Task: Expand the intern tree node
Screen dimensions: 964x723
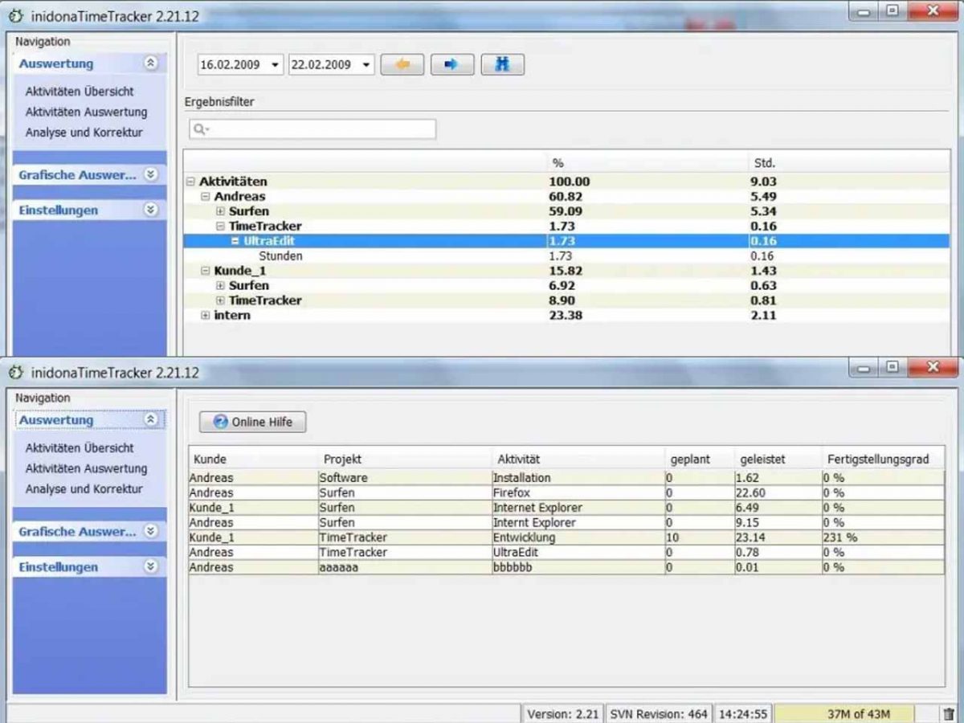Action: (x=206, y=316)
